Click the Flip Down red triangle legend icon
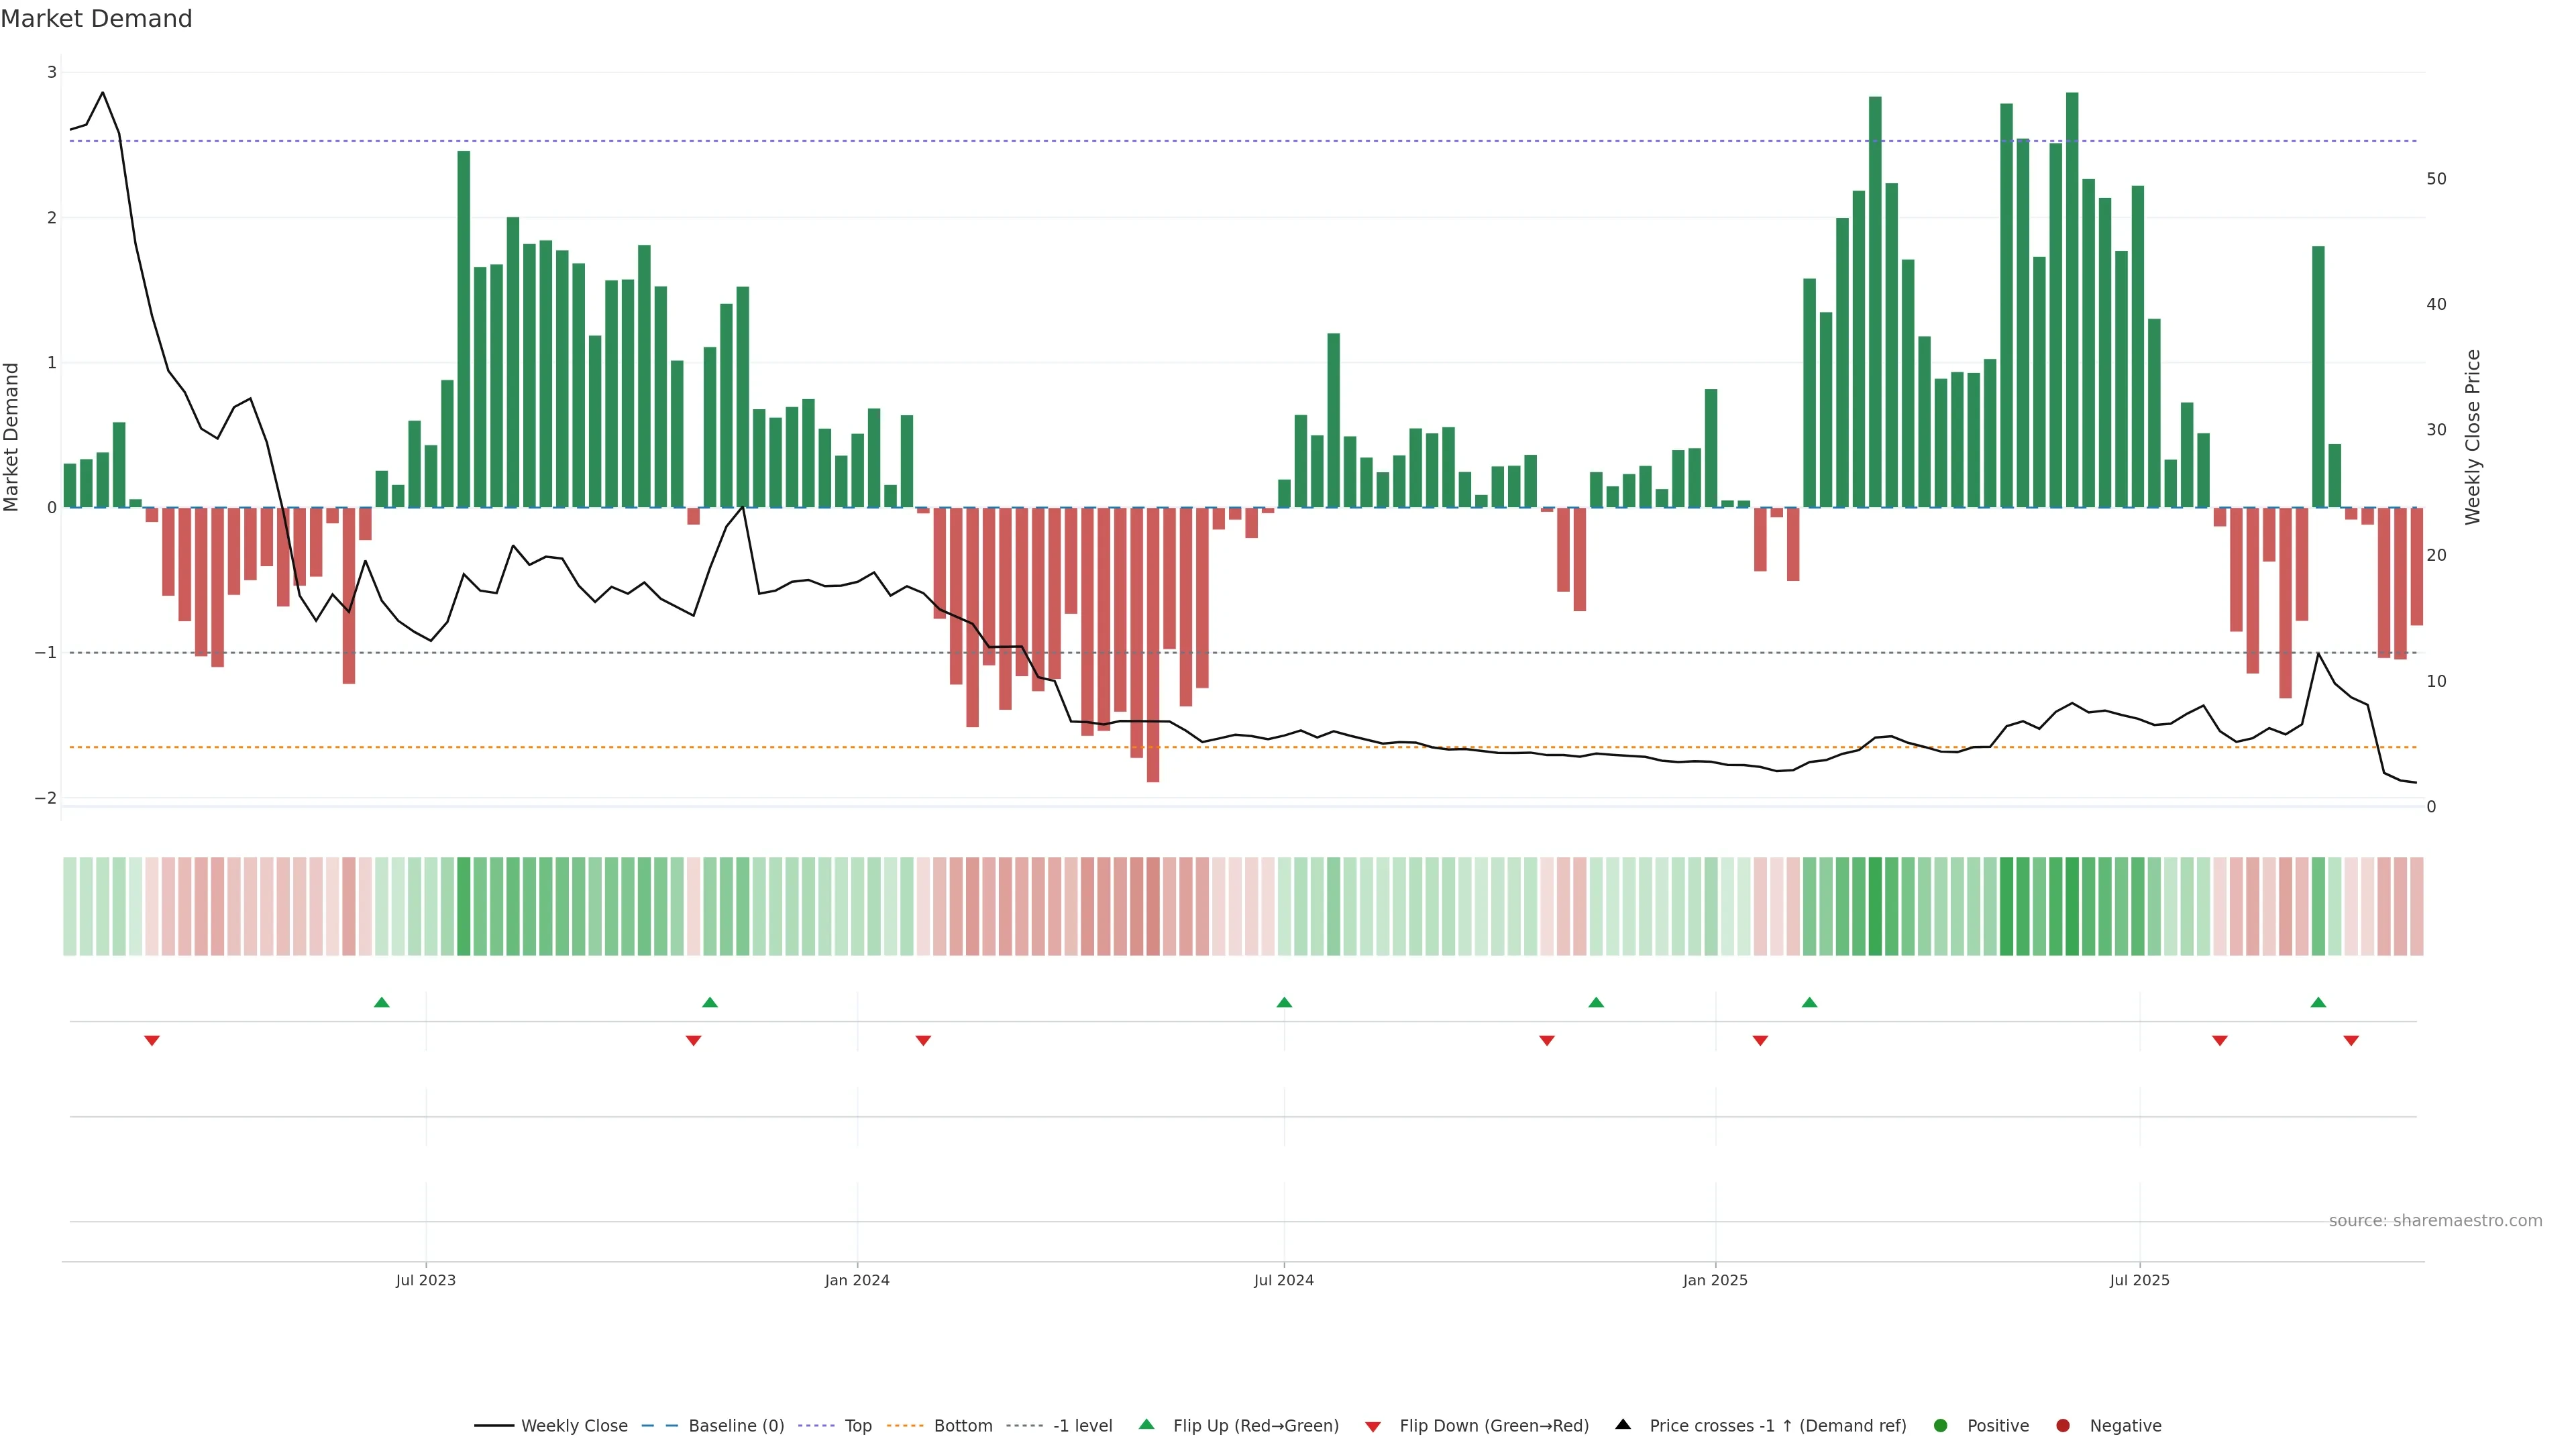Screen dimensions: 2576x1449 1373,1426
